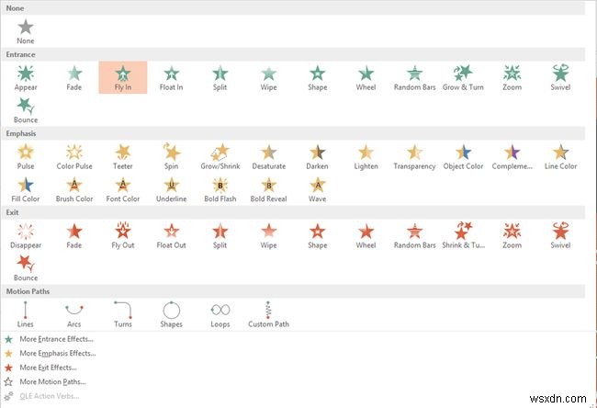
Task: Choose the Object Color emphasis effect
Action: tap(463, 156)
